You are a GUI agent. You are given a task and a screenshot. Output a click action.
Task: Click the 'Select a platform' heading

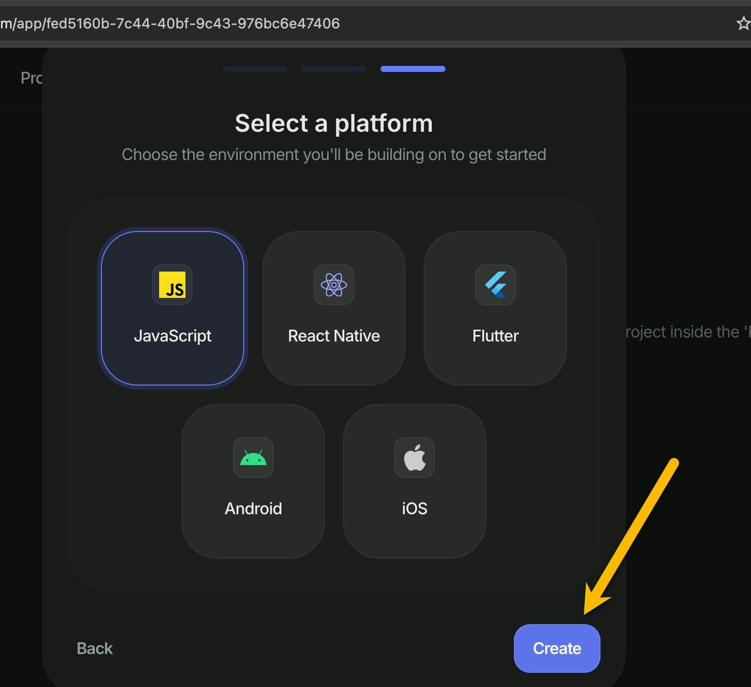tap(334, 123)
